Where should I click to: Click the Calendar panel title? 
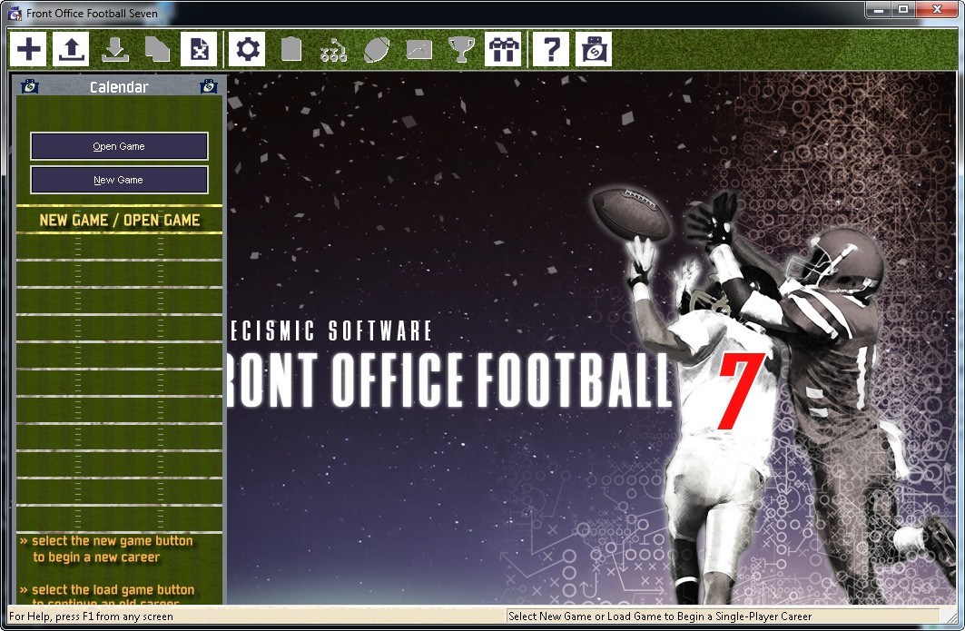click(119, 87)
